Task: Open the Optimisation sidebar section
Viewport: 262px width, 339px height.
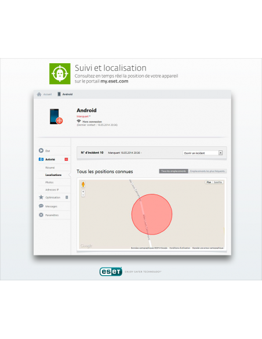Action: click(x=54, y=197)
